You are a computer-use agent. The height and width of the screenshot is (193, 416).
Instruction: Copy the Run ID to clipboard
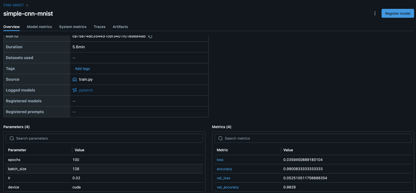click(x=150, y=36)
